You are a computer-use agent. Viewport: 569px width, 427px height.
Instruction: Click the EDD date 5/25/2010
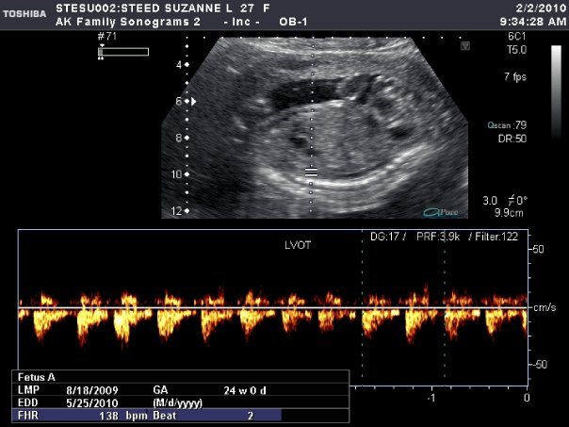[92, 403]
